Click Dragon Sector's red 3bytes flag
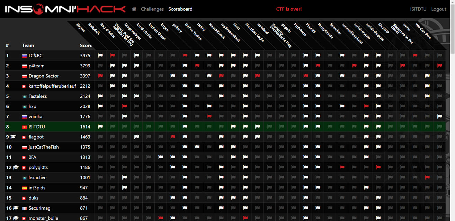This screenshot has height=221, width=455. click(x=100, y=76)
